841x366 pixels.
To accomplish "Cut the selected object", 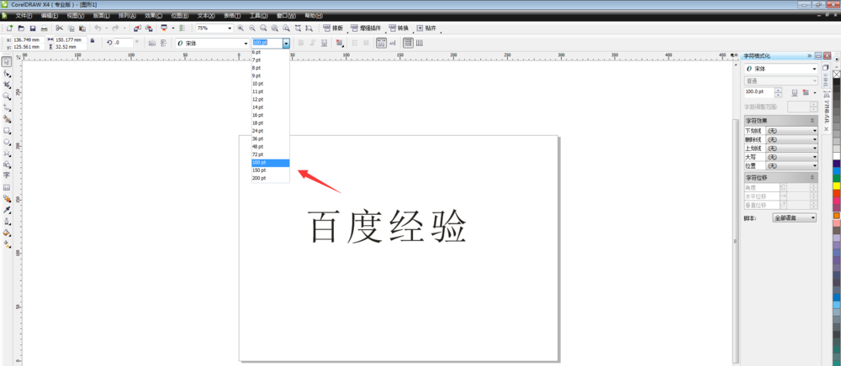I will pyautogui.click(x=59, y=28).
